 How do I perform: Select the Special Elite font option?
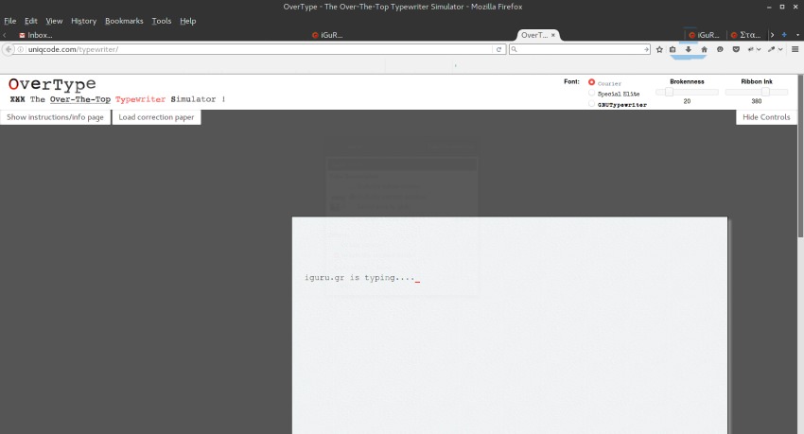pos(592,94)
